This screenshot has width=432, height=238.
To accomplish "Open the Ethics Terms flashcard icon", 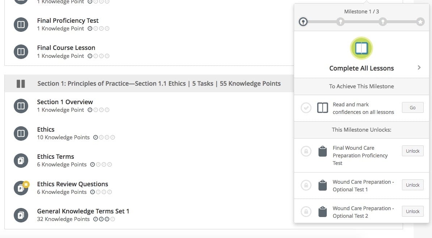I will click(21, 161).
